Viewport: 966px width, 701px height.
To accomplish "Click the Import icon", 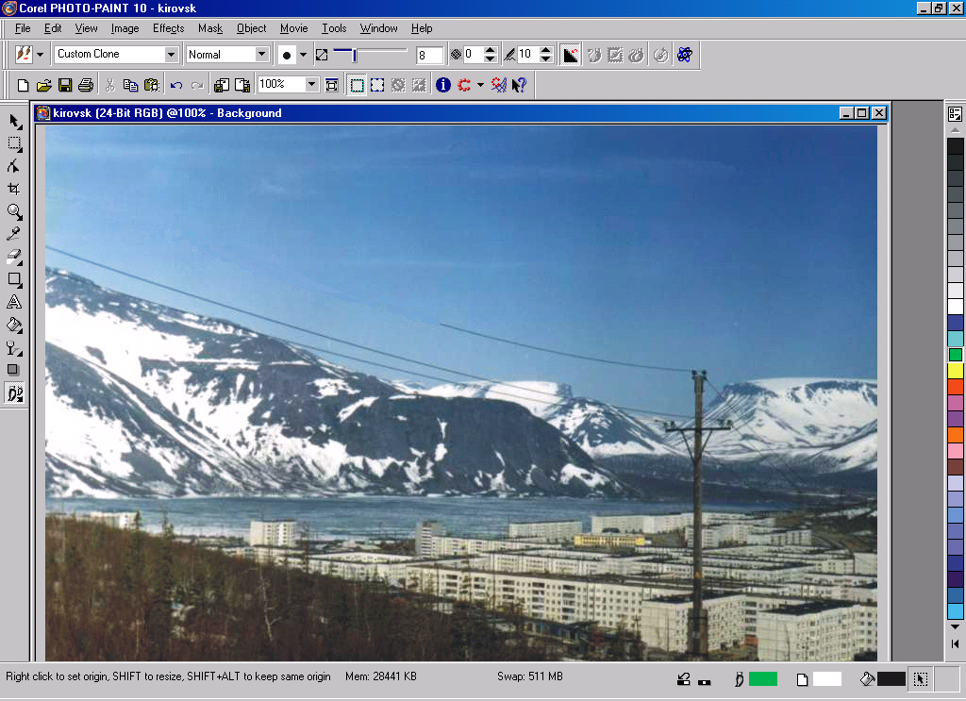I will point(221,85).
